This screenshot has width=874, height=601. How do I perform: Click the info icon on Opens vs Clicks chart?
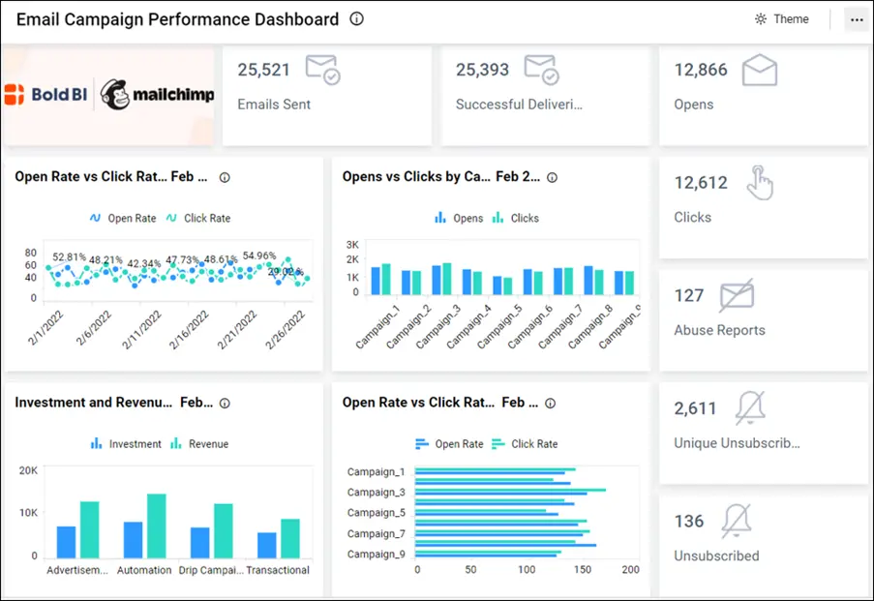552,178
